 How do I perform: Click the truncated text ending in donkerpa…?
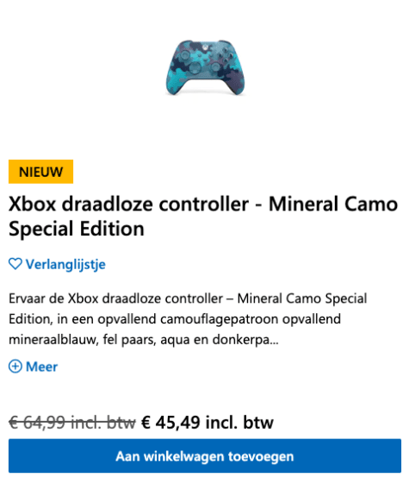click(x=144, y=339)
